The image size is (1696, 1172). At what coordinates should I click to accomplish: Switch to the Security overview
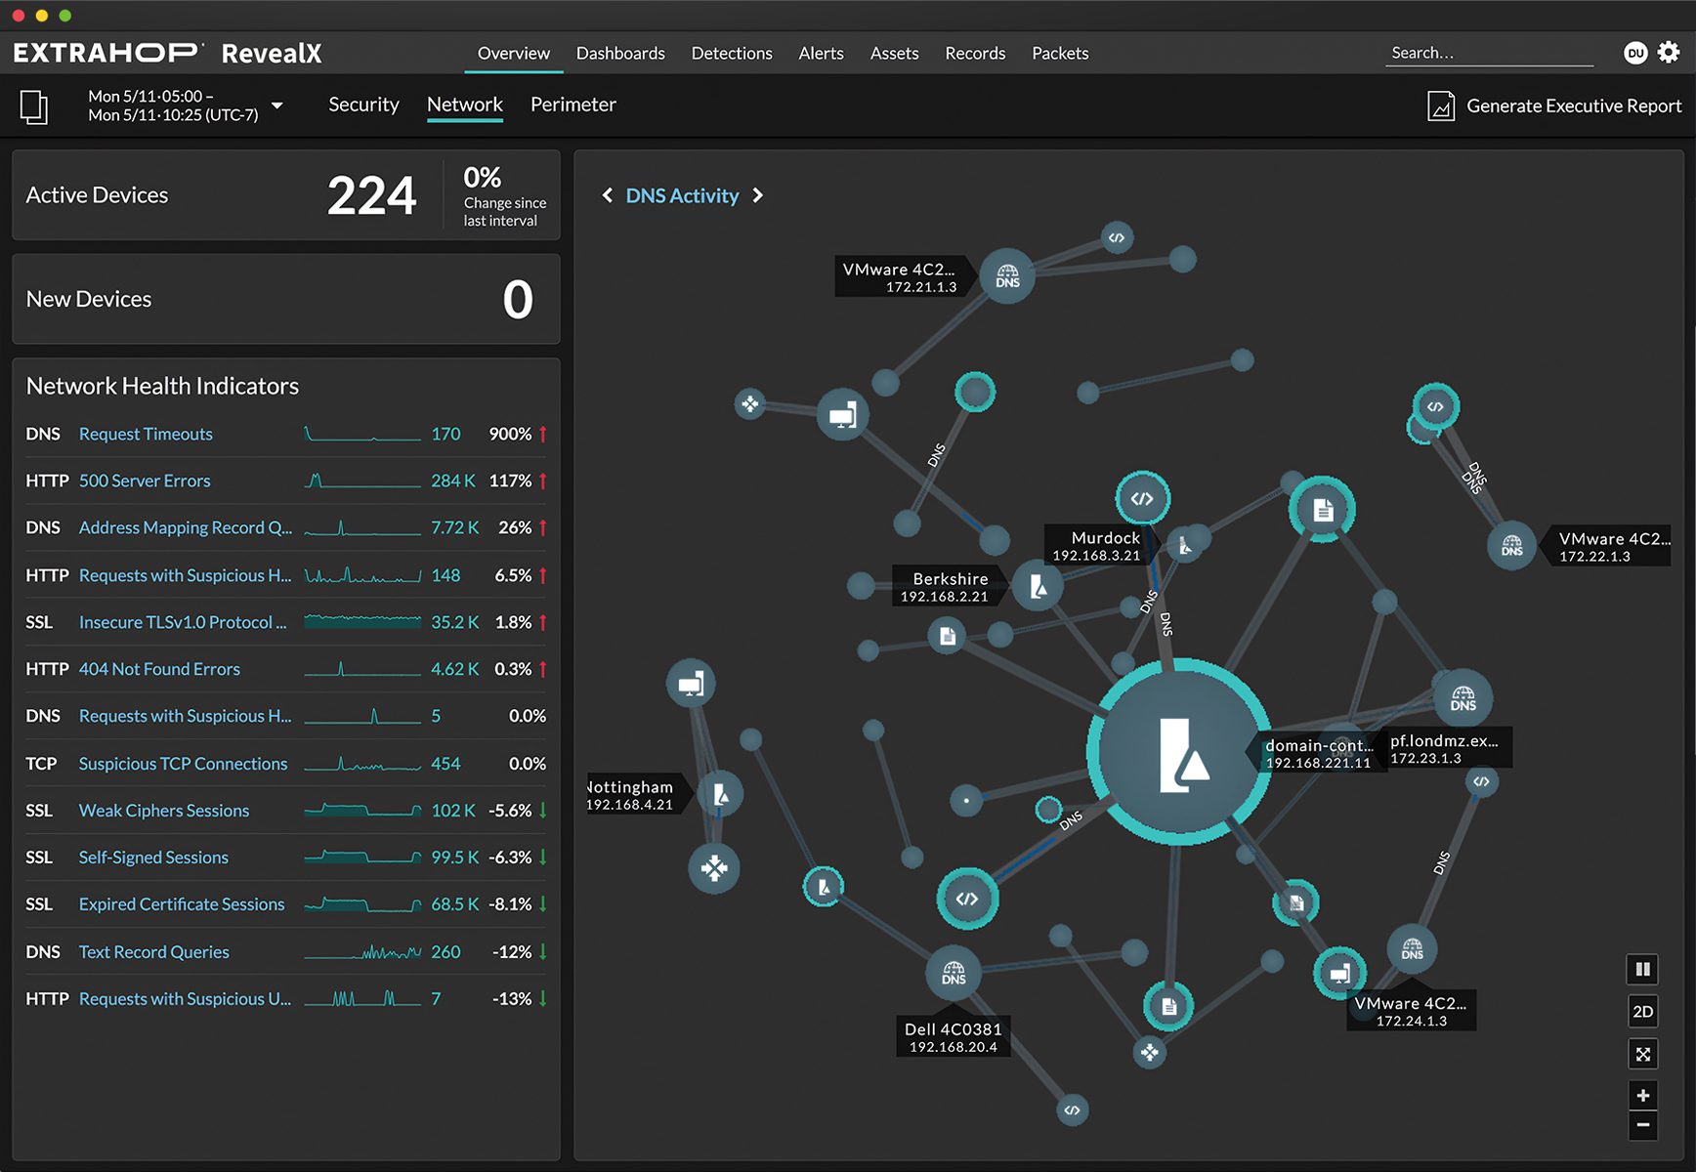tap(363, 105)
